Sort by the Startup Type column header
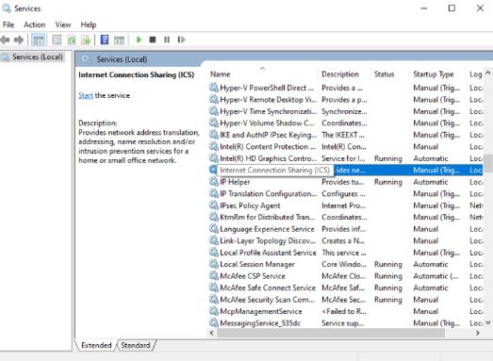Screen dimensions: 493x361 click(x=434, y=74)
